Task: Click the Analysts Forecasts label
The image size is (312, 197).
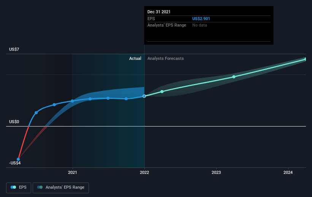Action: click(166, 58)
